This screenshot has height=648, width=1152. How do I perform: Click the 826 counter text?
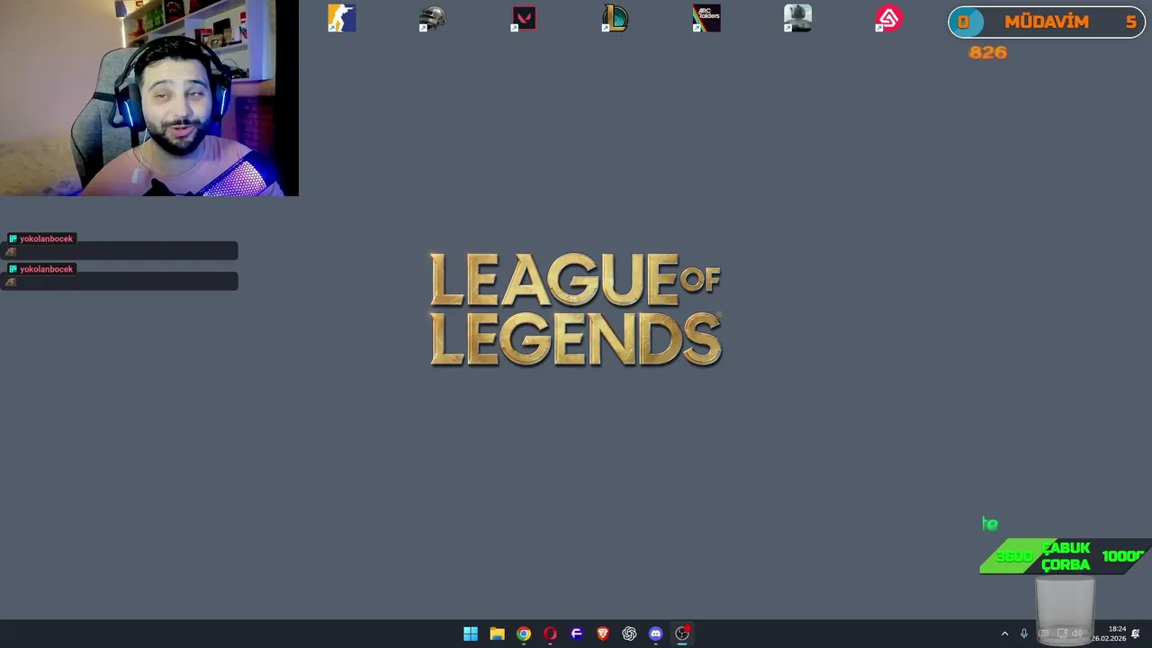coord(987,52)
